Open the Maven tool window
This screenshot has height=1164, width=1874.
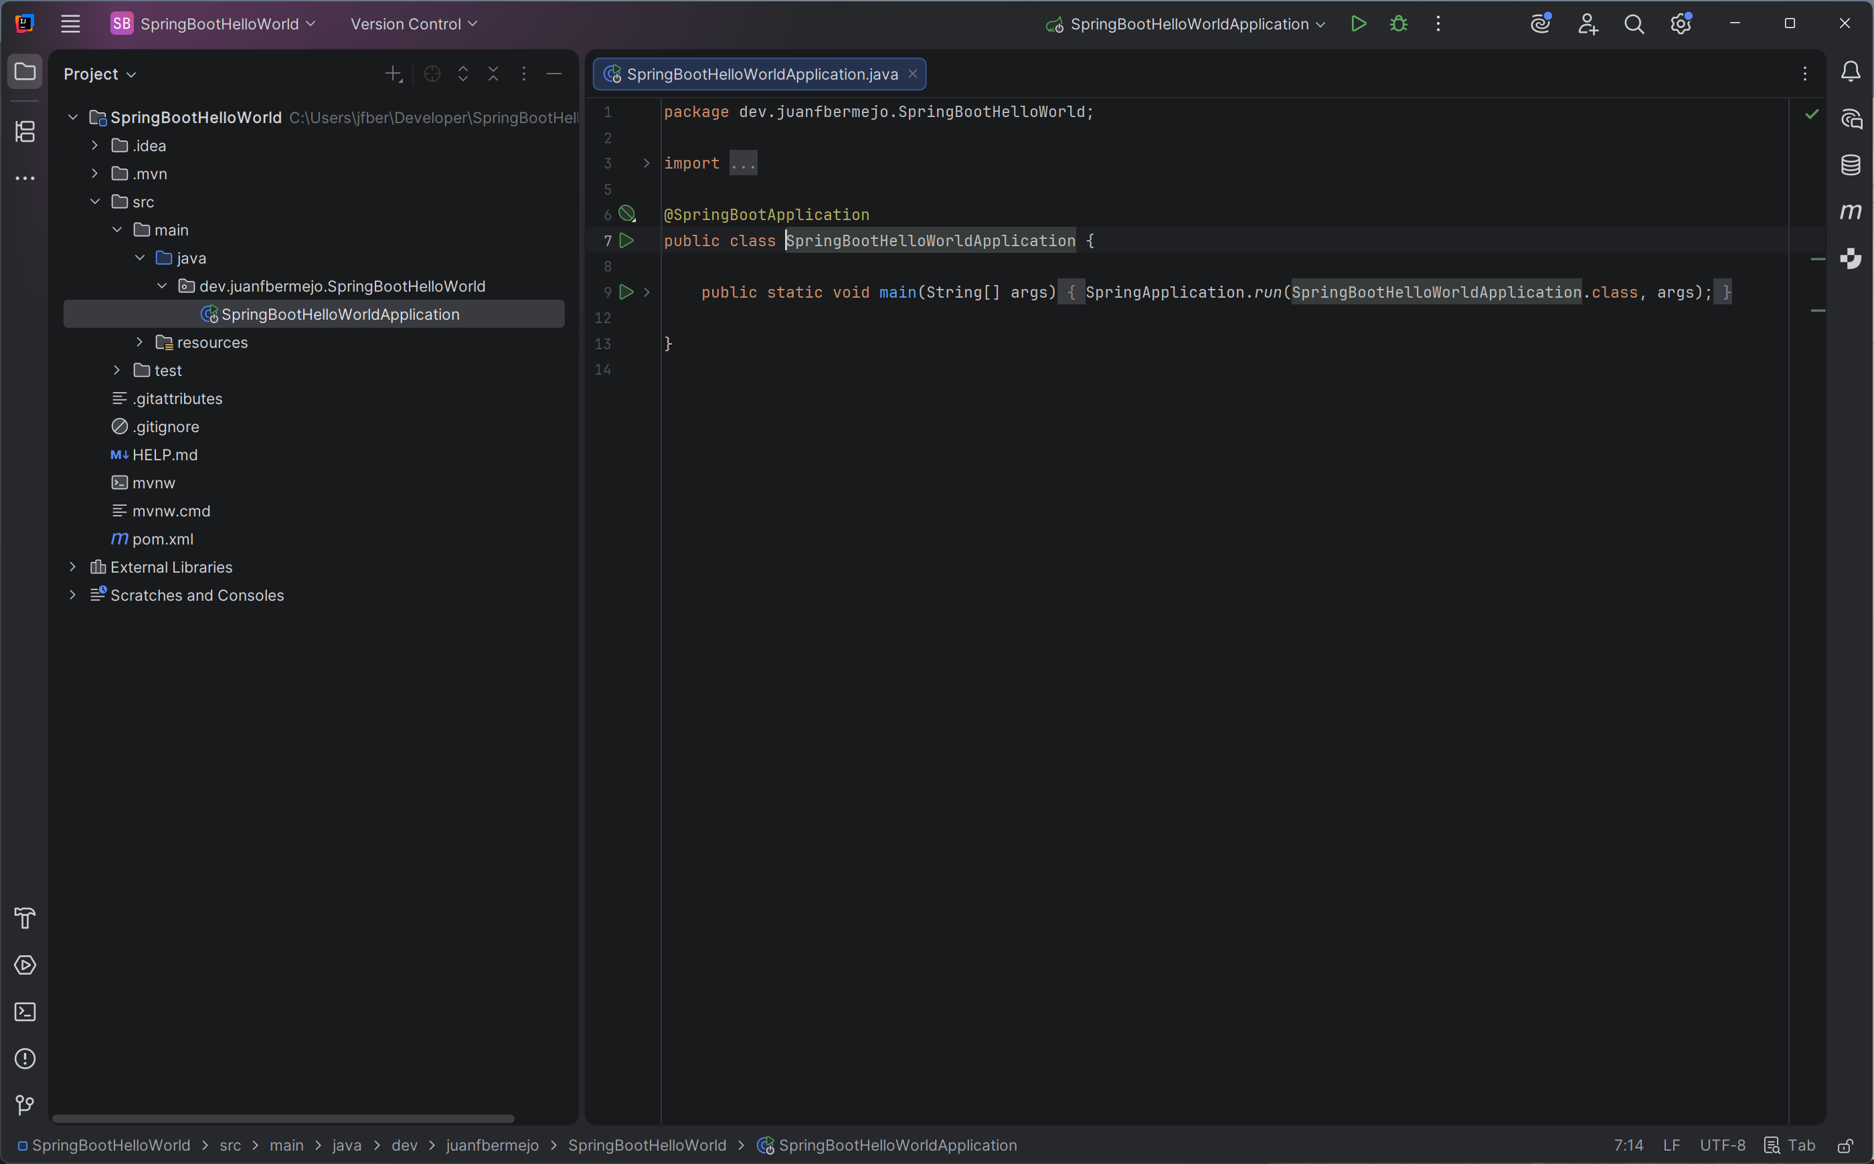tap(1852, 211)
